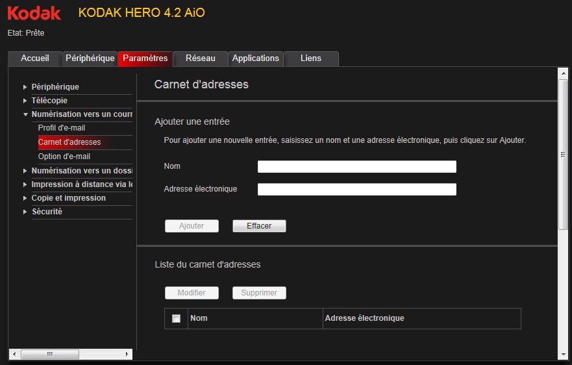The image size is (572, 365).
Task: Open the Liens tab
Action: (x=311, y=58)
